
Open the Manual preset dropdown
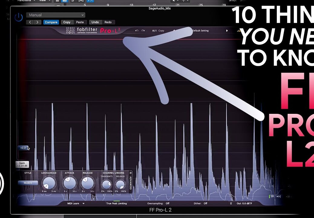pyautogui.click(x=56, y=15)
